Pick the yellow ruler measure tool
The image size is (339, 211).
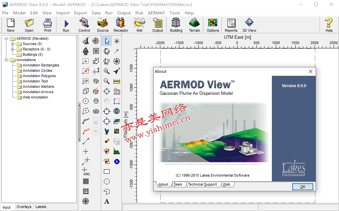coord(117,81)
